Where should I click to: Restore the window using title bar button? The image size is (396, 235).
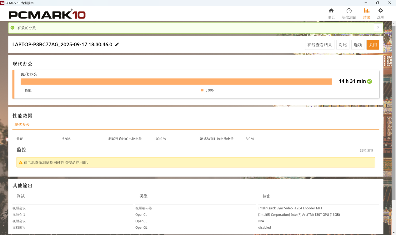(x=378, y=3)
